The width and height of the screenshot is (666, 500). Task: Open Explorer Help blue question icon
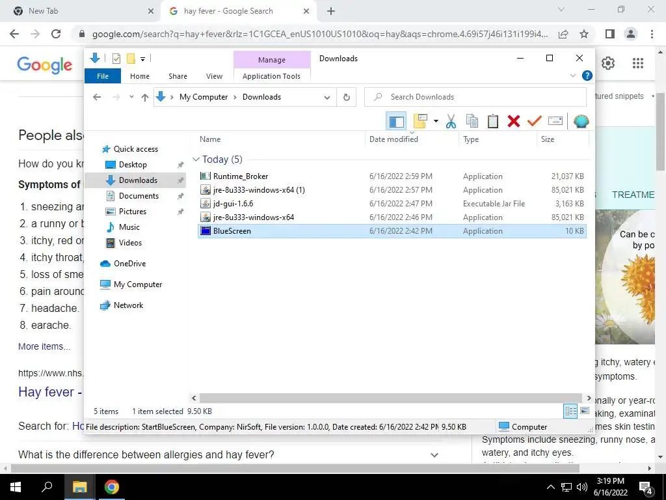(587, 76)
